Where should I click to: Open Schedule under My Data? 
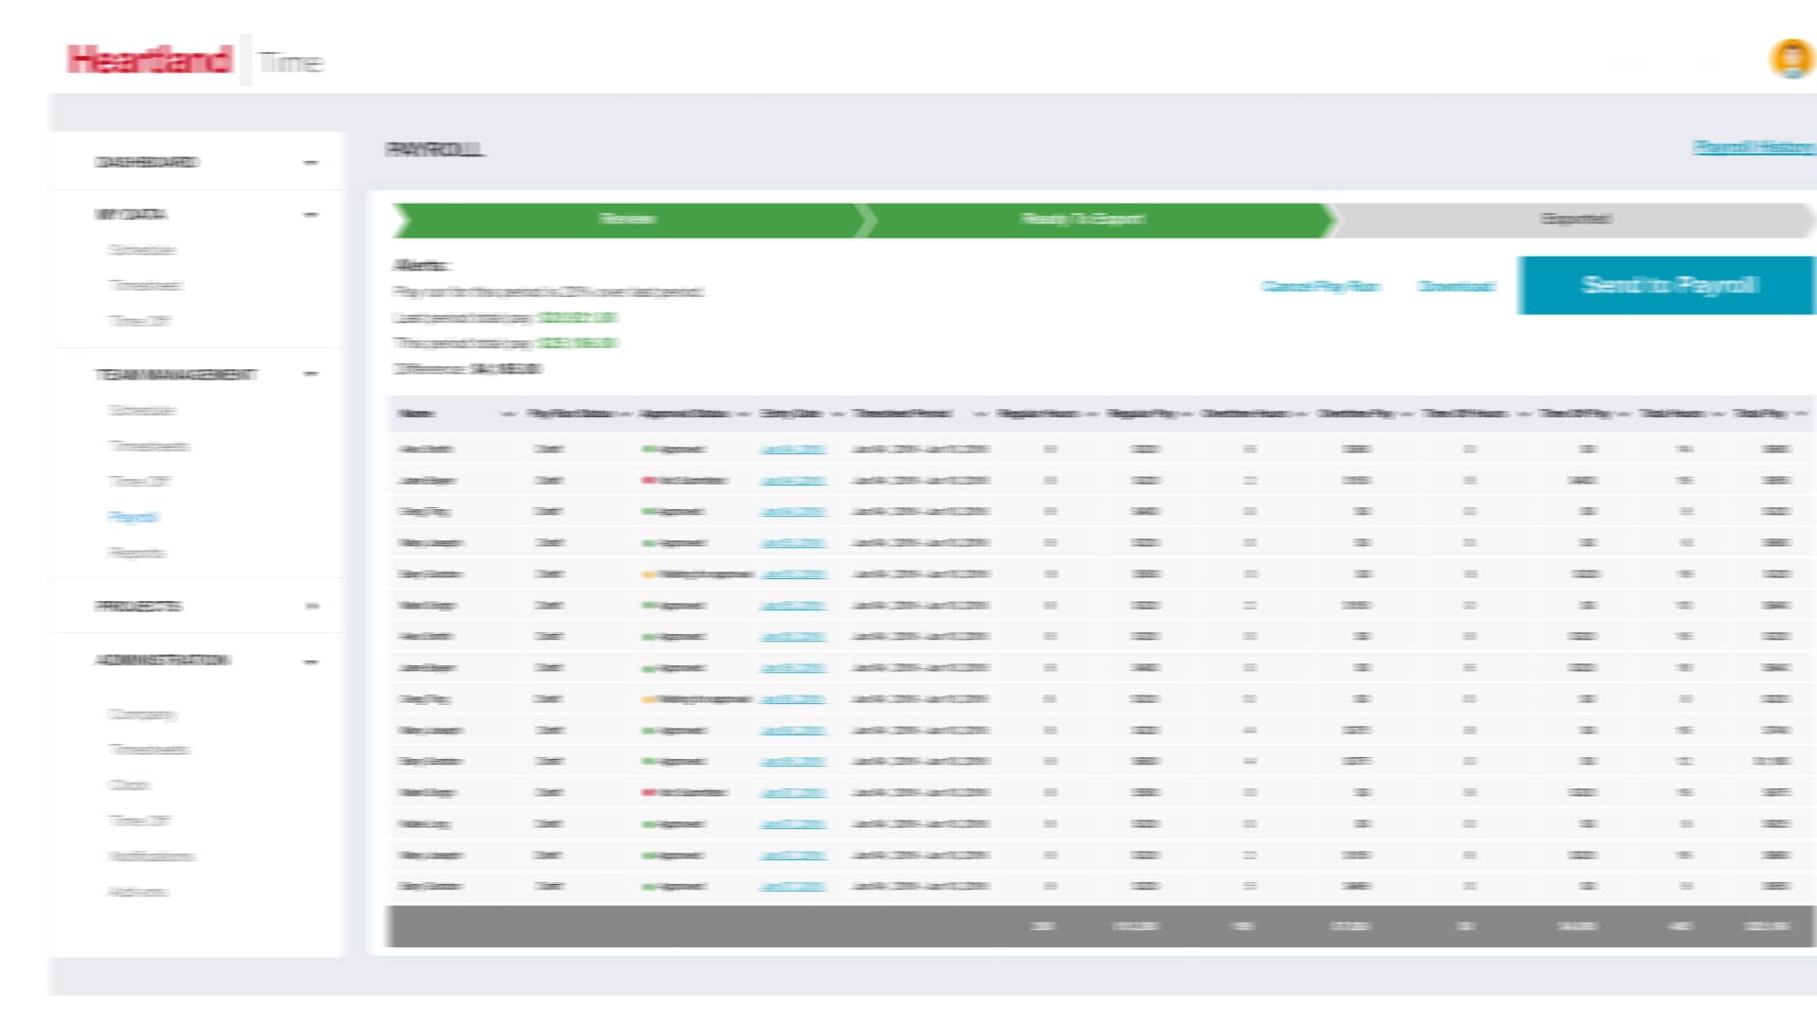click(x=142, y=250)
